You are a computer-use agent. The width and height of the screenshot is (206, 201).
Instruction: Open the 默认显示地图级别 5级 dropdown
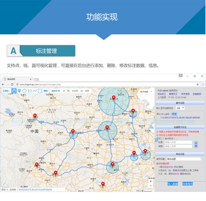point(180,108)
